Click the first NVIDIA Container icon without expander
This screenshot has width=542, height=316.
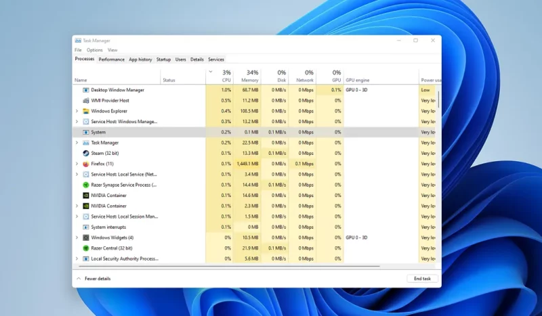click(x=86, y=196)
